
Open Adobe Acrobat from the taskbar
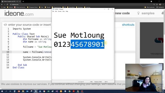[x=73, y=91]
